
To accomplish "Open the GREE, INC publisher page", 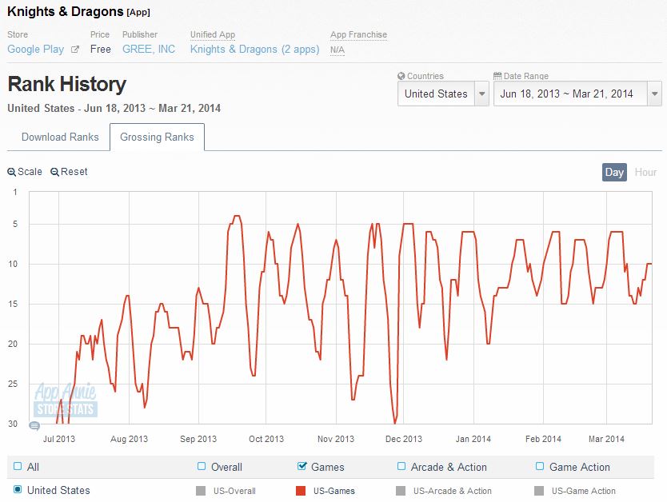I will [x=149, y=50].
